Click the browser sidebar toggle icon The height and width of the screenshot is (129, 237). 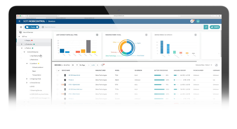click(27, 16)
